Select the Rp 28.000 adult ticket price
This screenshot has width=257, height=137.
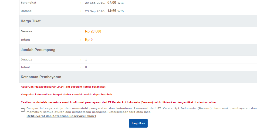tap(93, 31)
